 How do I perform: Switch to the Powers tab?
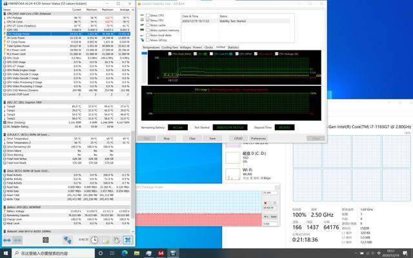197,47
